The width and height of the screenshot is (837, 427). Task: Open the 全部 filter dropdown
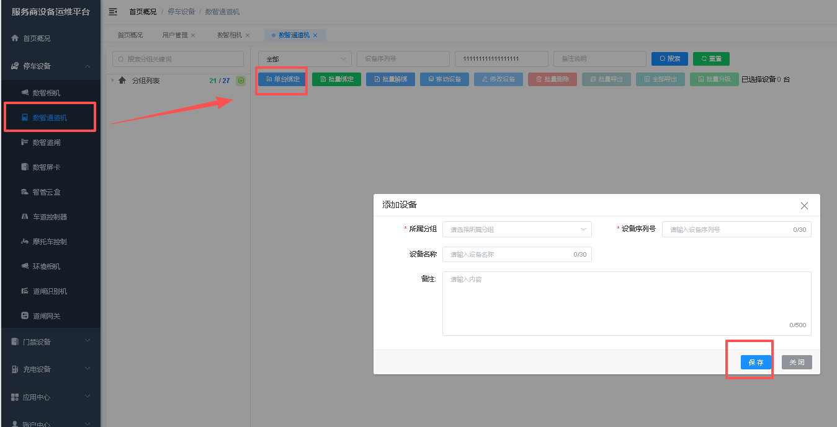coord(305,59)
